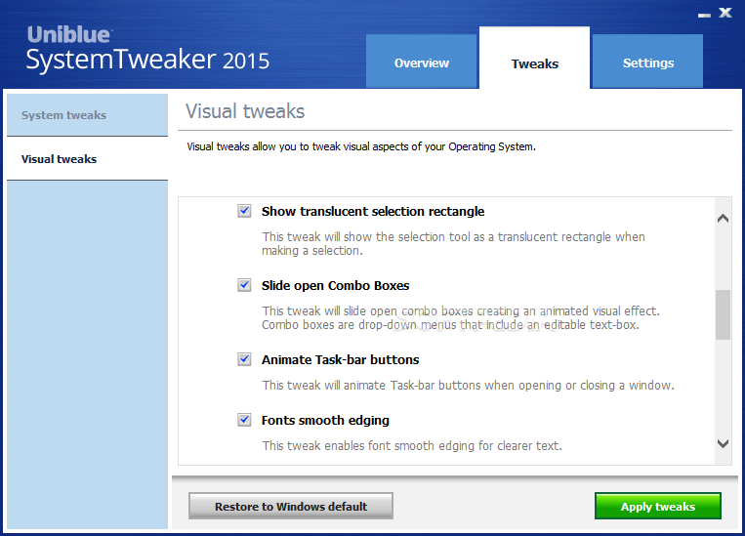The width and height of the screenshot is (745, 536).
Task: Close the SystemTweaker window
Action: point(725,13)
